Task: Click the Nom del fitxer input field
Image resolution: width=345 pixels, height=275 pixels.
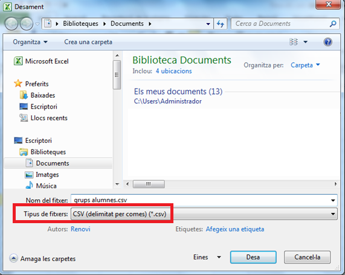Action: (x=204, y=200)
